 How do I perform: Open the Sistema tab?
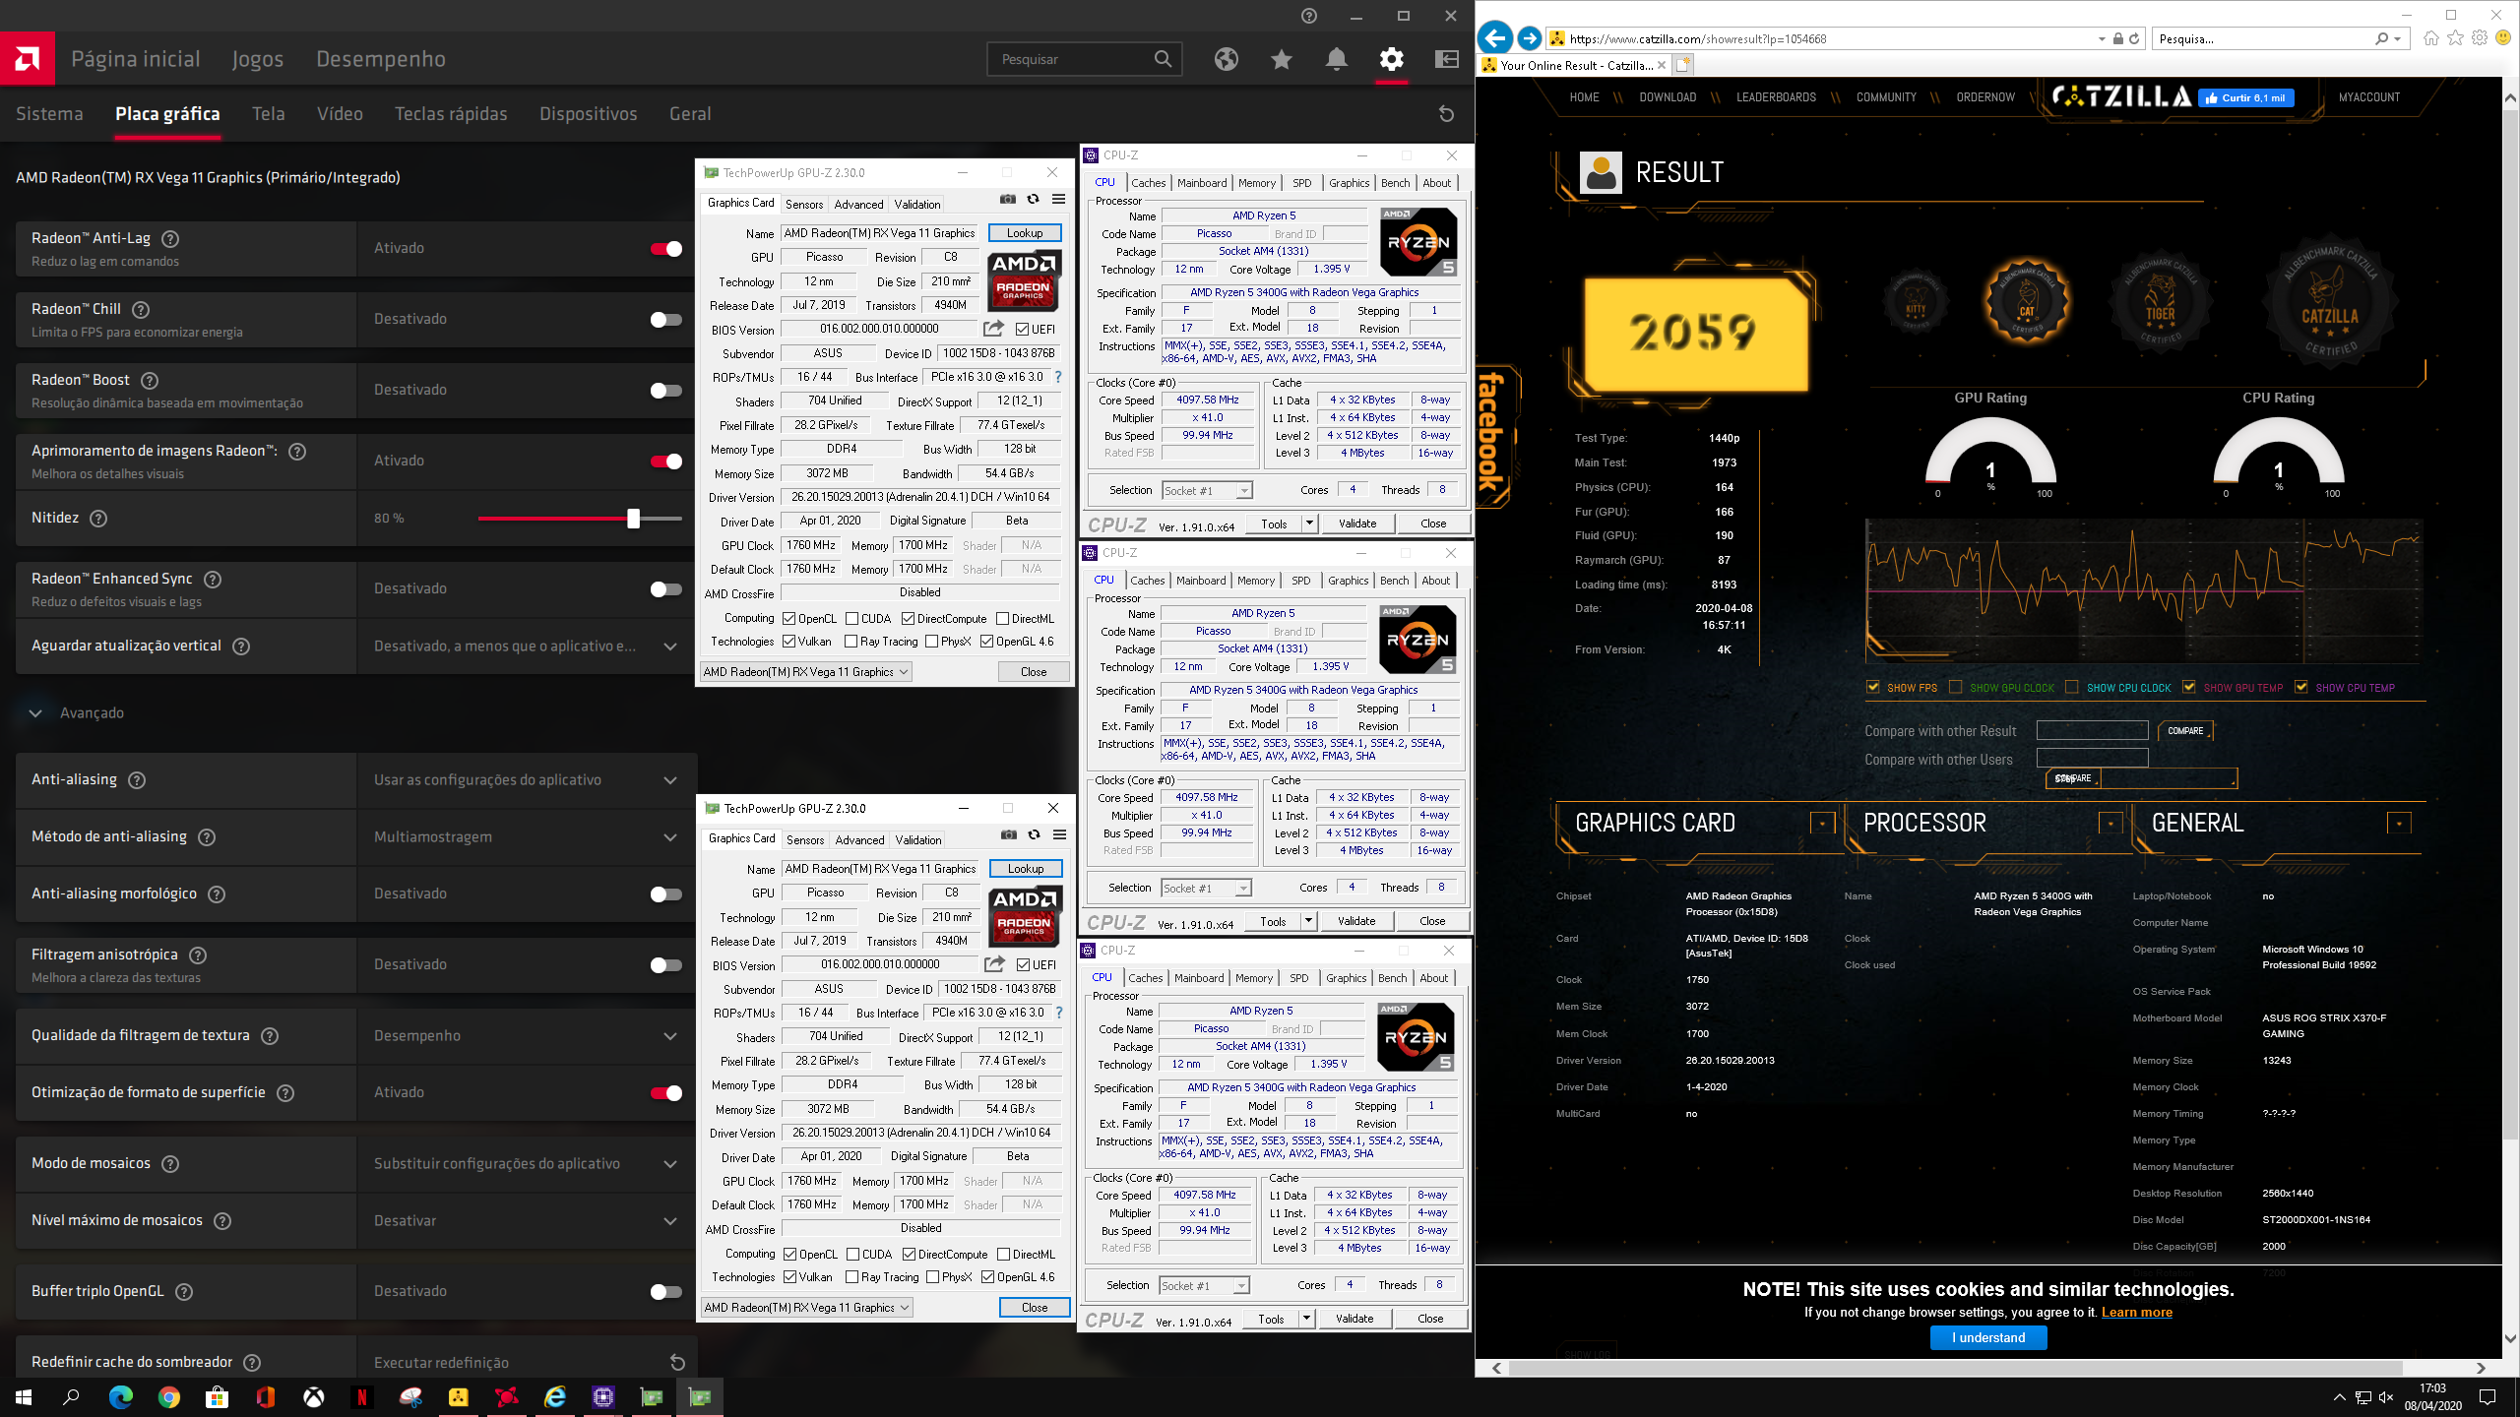(49, 114)
